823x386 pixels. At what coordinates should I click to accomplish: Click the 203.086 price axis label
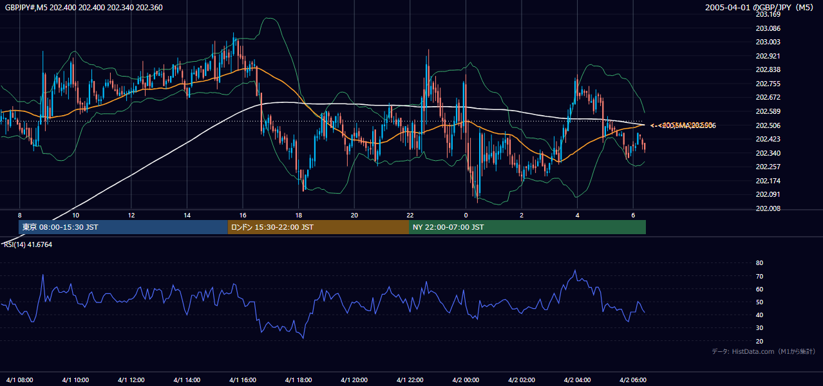point(768,28)
